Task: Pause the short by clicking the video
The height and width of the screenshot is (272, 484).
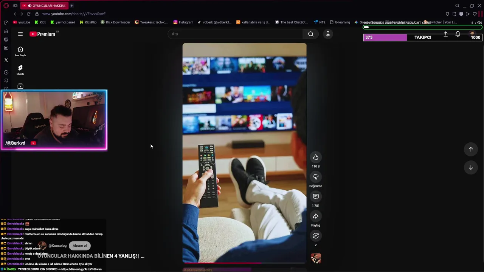Action: [x=244, y=153]
